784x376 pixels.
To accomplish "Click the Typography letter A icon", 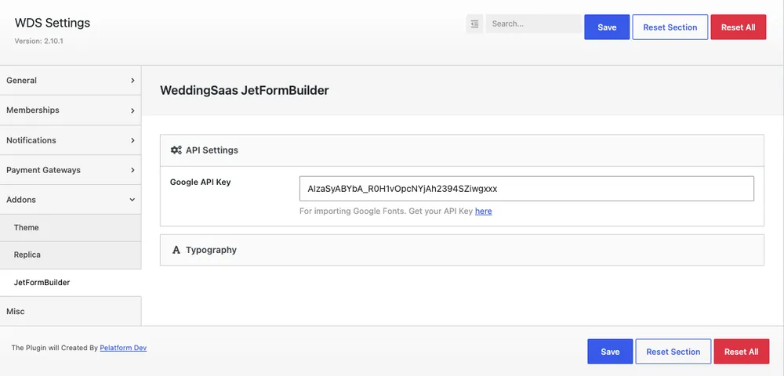I will pos(176,250).
